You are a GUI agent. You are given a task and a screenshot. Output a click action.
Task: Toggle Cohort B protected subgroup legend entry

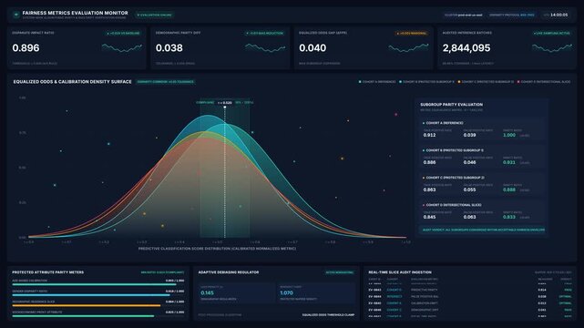click(426, 81)
